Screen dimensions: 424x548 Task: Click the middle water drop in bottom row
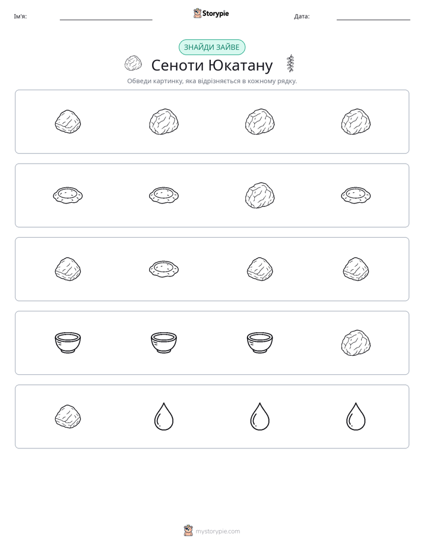[260, 416]
